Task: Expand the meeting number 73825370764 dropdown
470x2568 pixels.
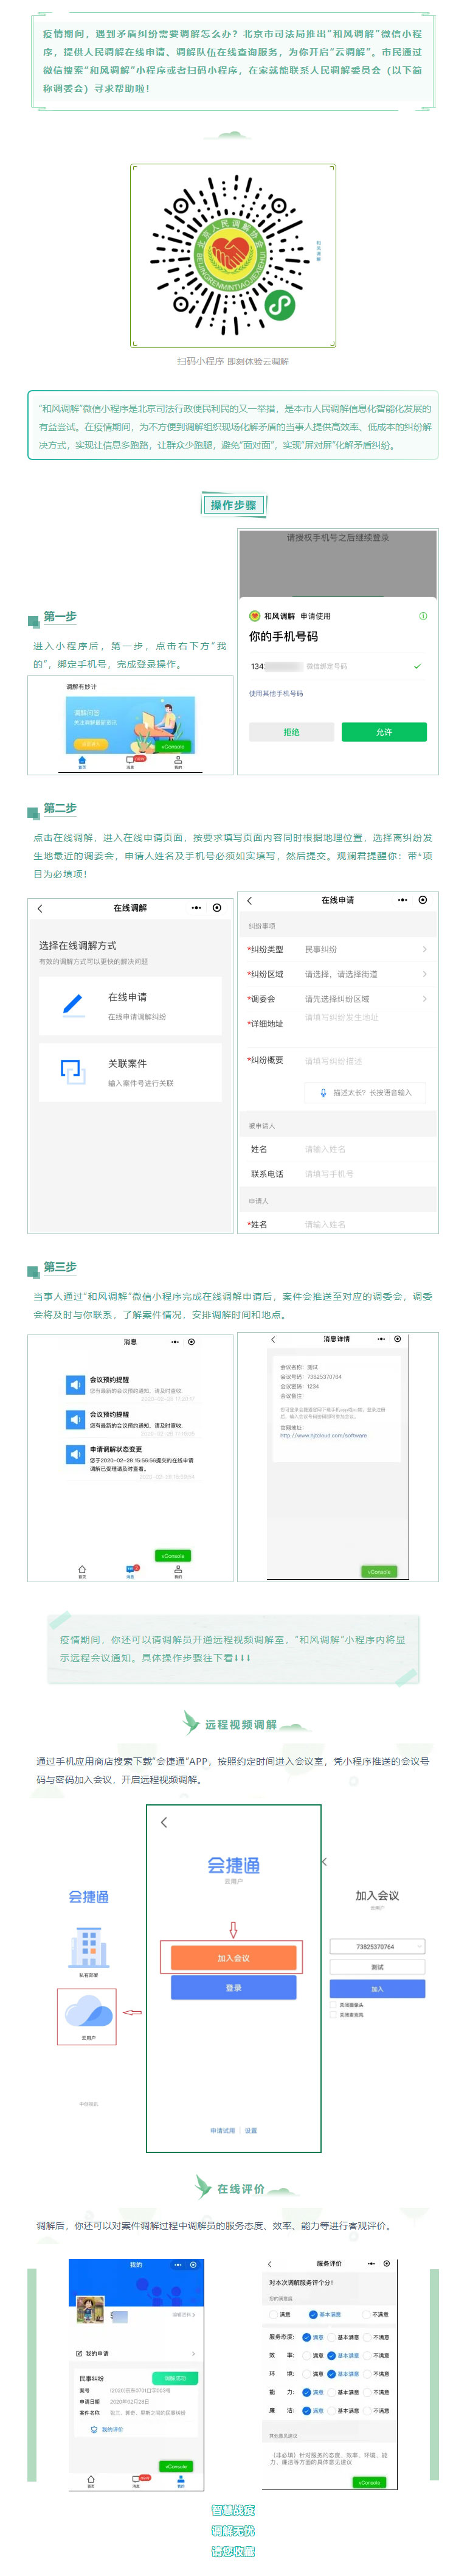Action: pos(378,1946)
